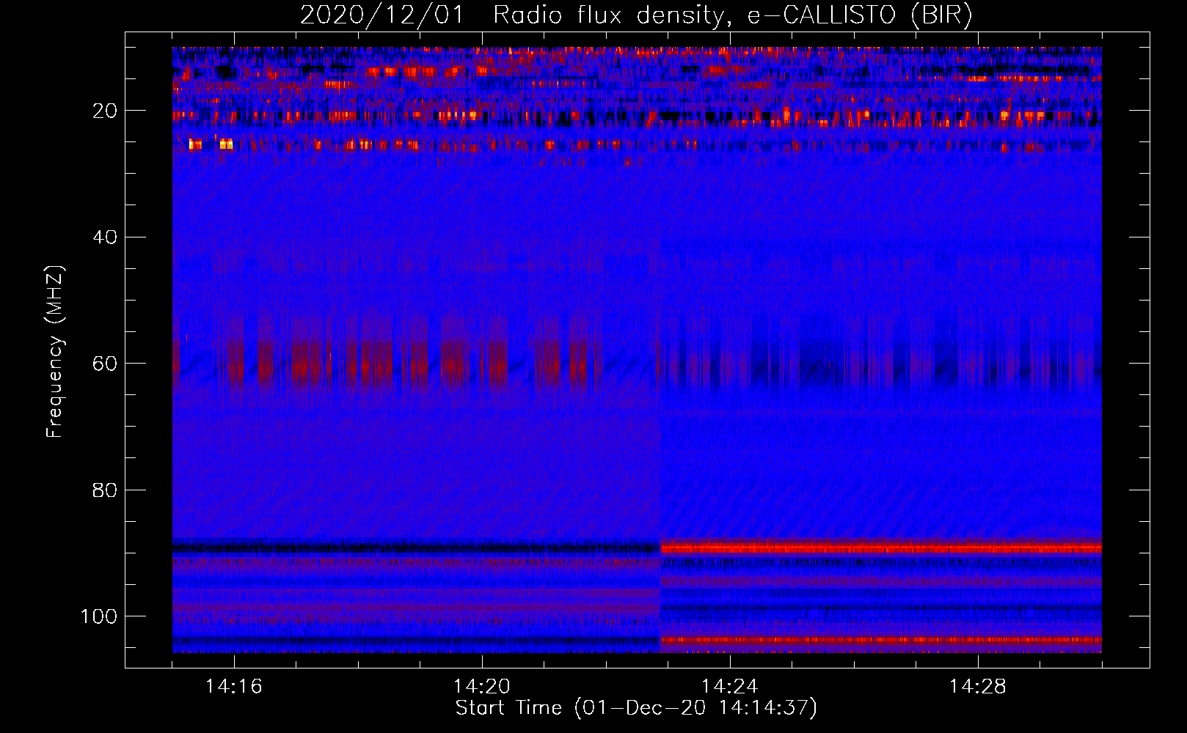Click the '14:16' time tick label
This screenshot has width=1187, height=733.
(x=234, y=687)
